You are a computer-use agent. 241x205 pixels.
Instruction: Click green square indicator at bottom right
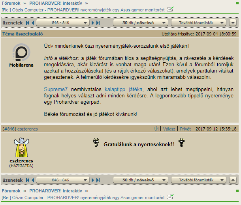point(237,191)
